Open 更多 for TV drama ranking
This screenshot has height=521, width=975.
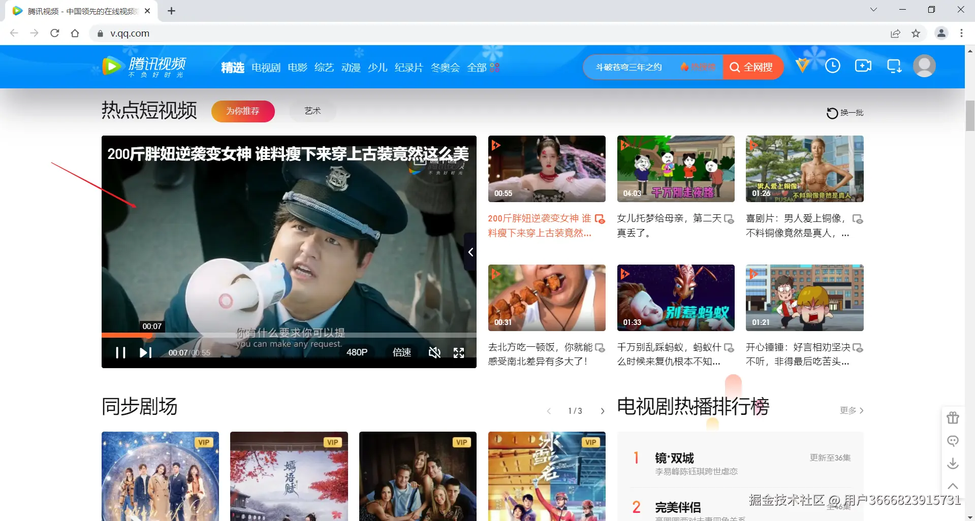click(852, 410)
